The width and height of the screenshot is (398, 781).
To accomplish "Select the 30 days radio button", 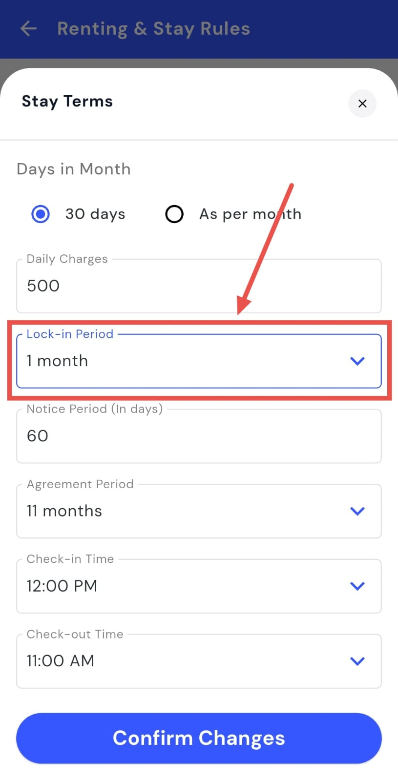I will (41, 214).
